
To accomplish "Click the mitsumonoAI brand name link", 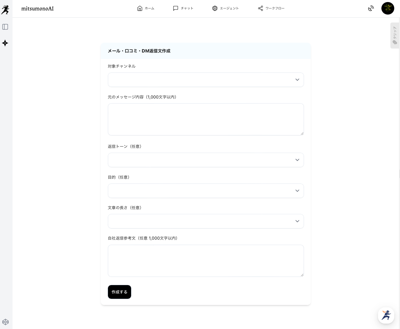I will pyautogui.click(x=37, y=9).
